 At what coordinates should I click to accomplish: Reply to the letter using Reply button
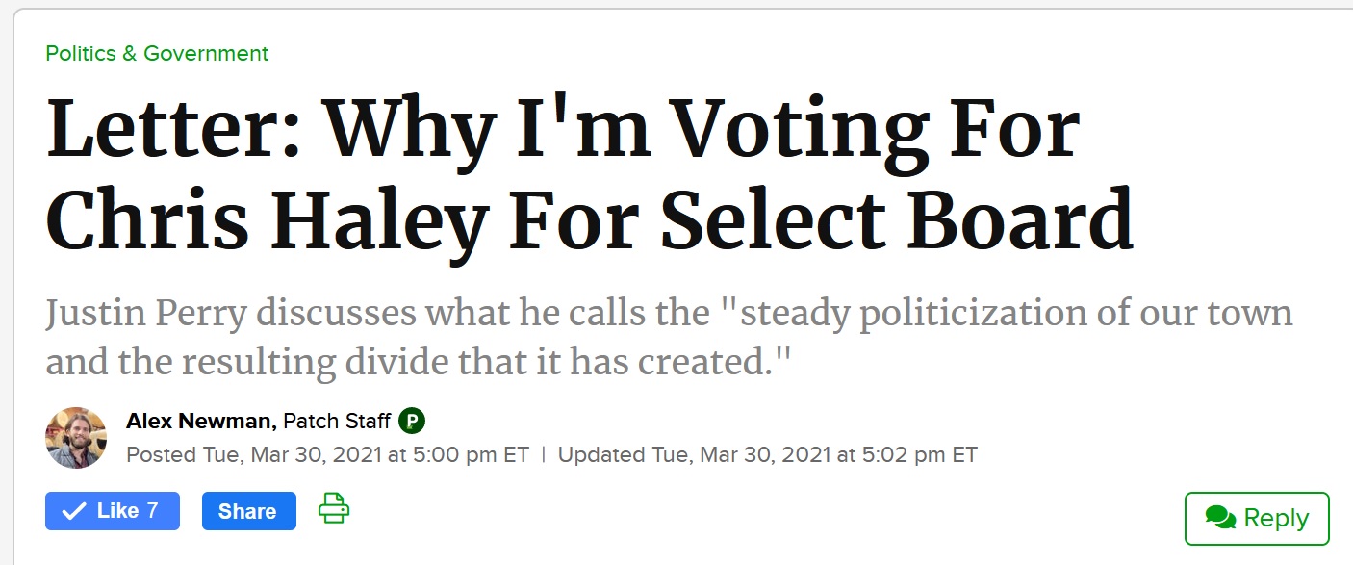(1256, 519)
